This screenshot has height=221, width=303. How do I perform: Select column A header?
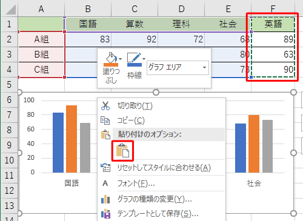pyautogui.click(x=41, y=9)
